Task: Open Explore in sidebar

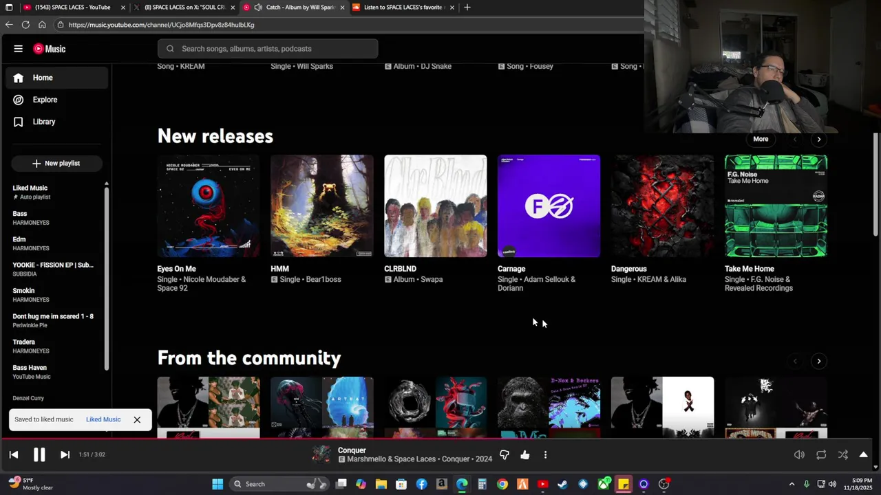Action: pyautogui.click(x=57, y=100)
